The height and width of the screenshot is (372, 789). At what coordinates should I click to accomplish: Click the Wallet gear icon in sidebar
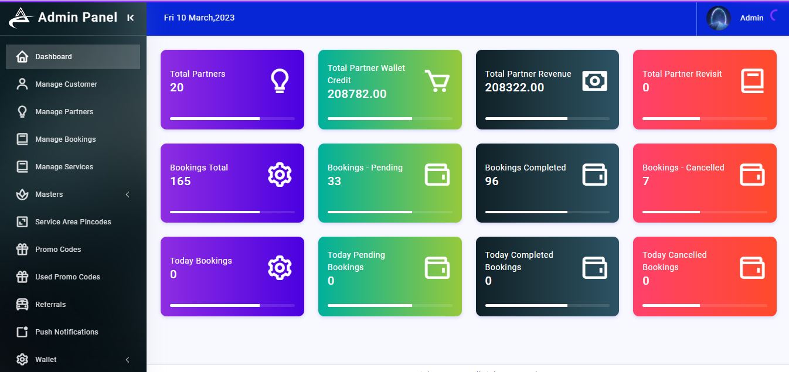[22, 360]
